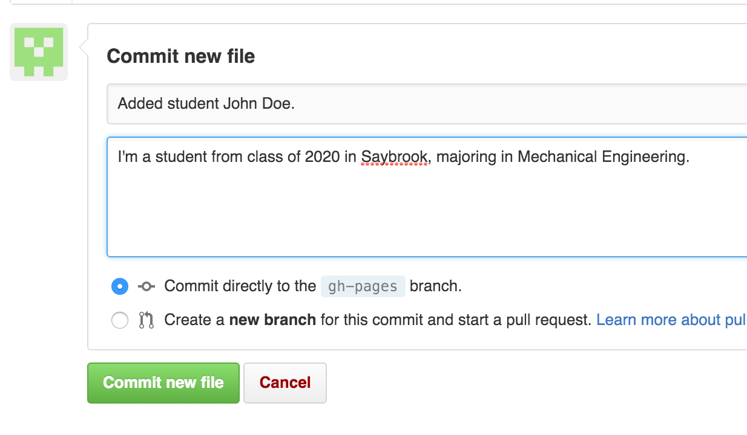Select the "Create a new branch" radio button
The image size is (747, 435).
pyautogui.click(x=120, y=320)
